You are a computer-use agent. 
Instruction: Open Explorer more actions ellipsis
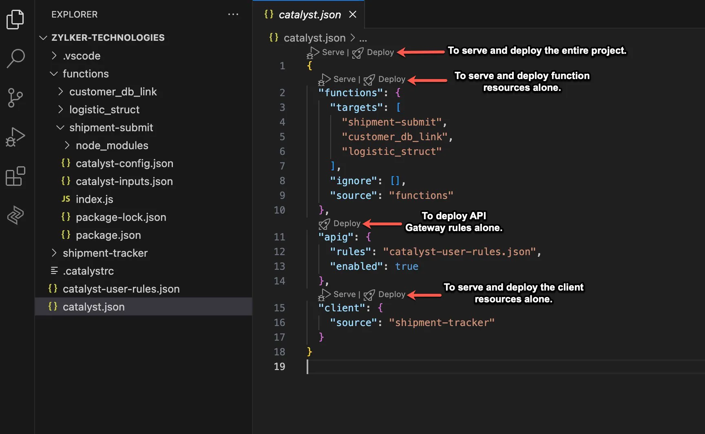tap(233, 14)
